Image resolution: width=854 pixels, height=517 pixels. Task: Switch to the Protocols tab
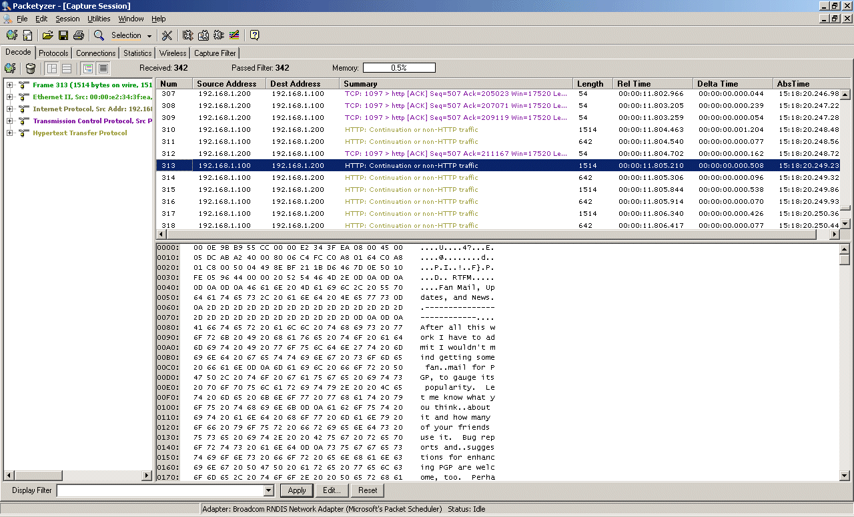pos(53,53)
